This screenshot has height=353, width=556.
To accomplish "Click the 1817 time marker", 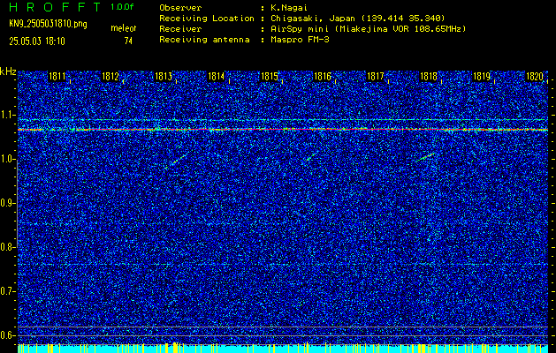I will [376, 77].
